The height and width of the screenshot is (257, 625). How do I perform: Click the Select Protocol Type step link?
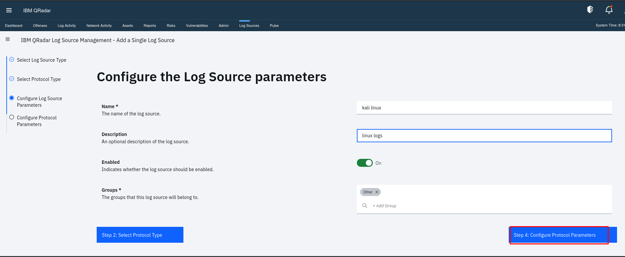click(39, 79)
